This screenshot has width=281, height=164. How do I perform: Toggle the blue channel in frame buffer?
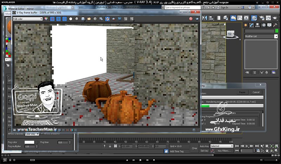pos(65,19)
